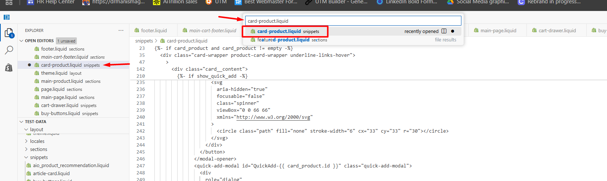Image resolution: width=607 pixels, height=181 pixels.
Task: Switch to the footer.liquid tab
Action: [x=154, y=30]
